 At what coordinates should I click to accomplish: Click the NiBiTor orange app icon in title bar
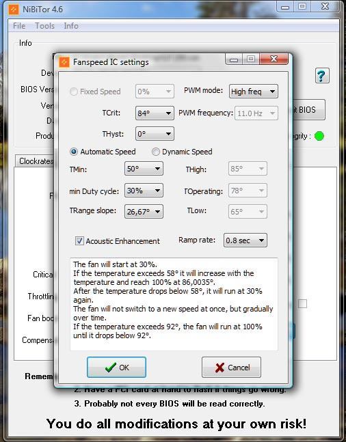pos(14,10)
